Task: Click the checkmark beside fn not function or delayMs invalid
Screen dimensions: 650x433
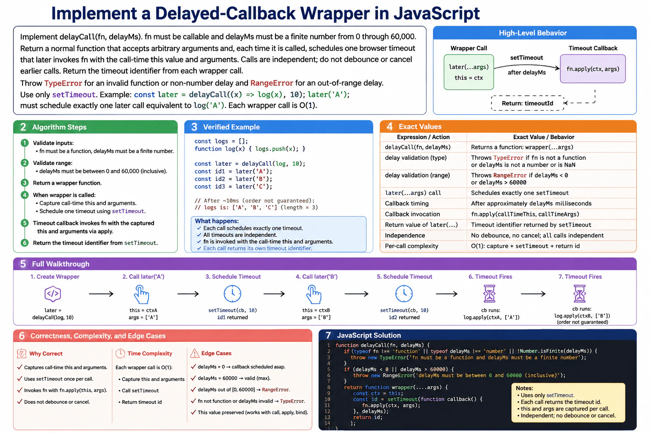Action: tap(193, 400)
